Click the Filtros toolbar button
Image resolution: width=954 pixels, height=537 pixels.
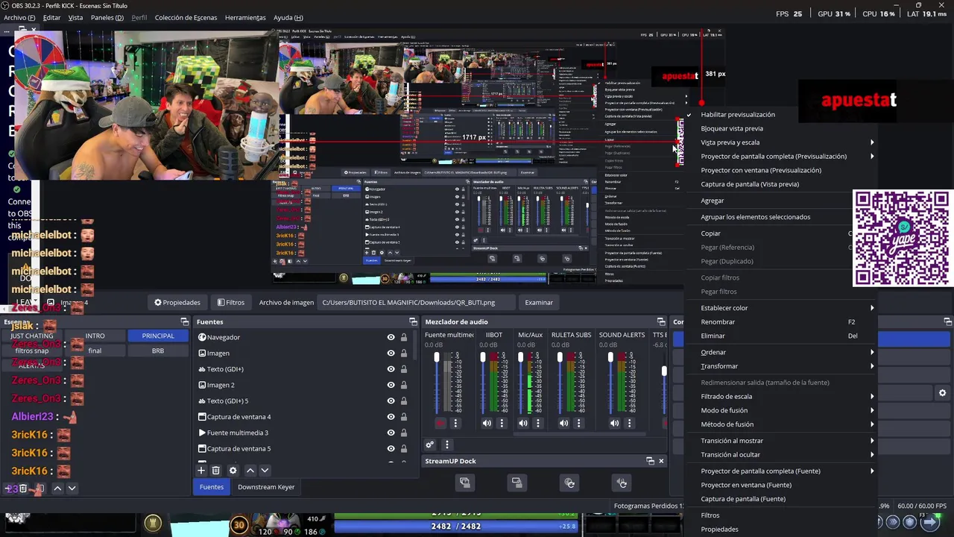click(x=230, y=302)
